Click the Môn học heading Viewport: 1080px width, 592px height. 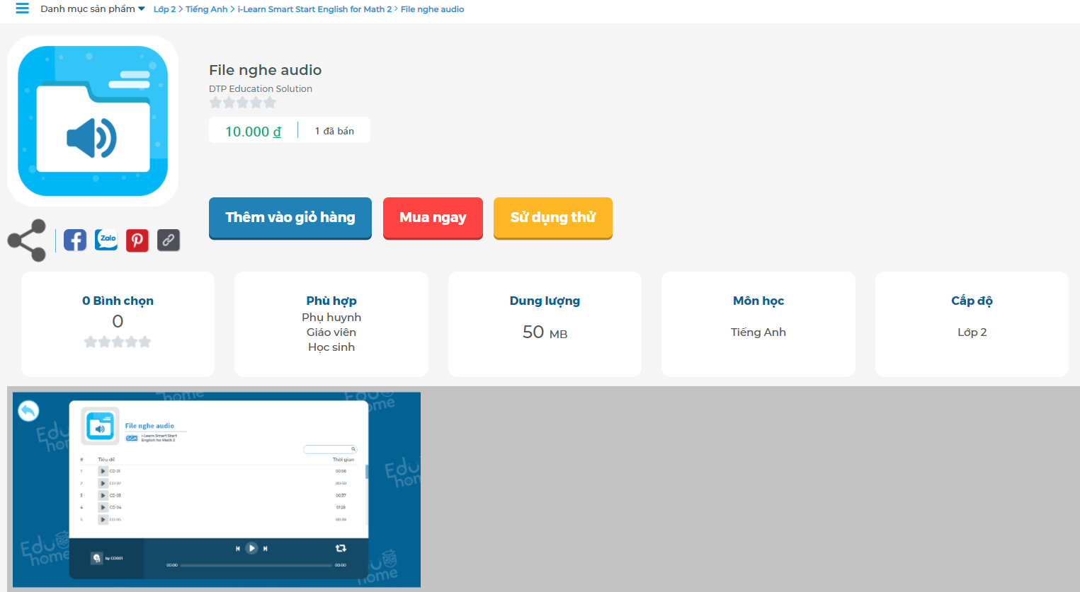[758, 301]
